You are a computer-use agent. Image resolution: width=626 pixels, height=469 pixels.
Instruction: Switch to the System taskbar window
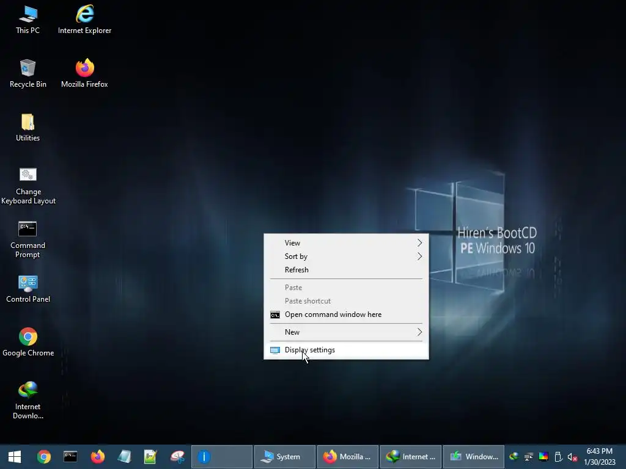point(285,457)
